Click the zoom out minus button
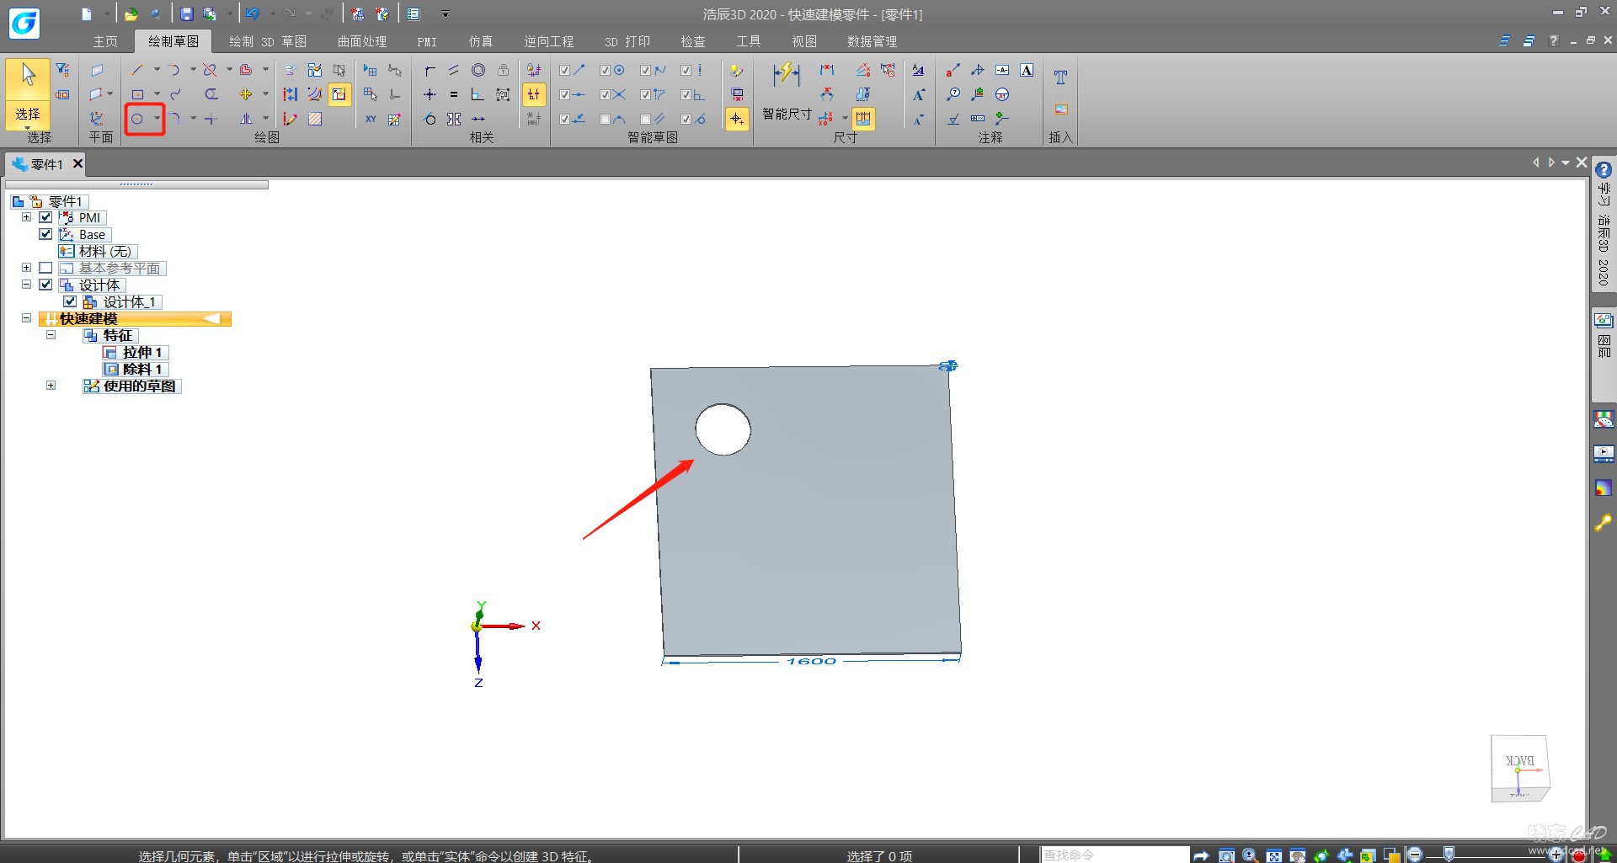Viewport: 1617px width, 863px height. 1415,855
